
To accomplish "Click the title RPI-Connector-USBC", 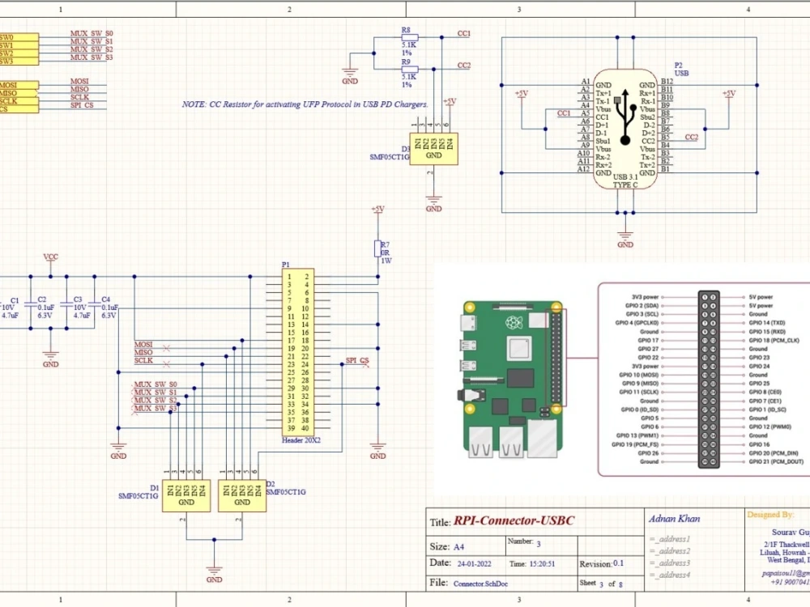I will 514,520.
